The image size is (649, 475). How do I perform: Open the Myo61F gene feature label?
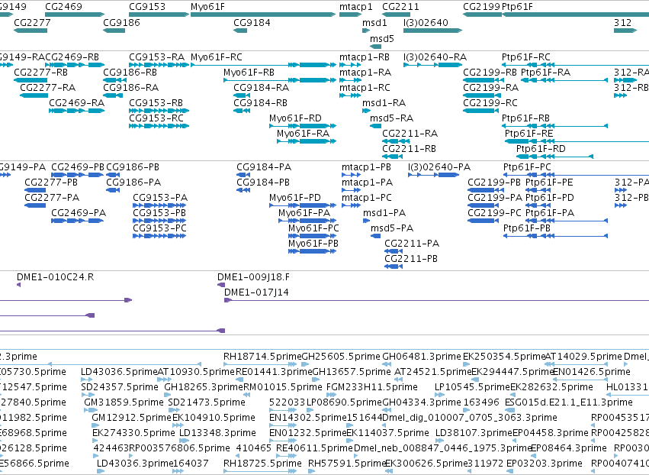tap(207, 7)
